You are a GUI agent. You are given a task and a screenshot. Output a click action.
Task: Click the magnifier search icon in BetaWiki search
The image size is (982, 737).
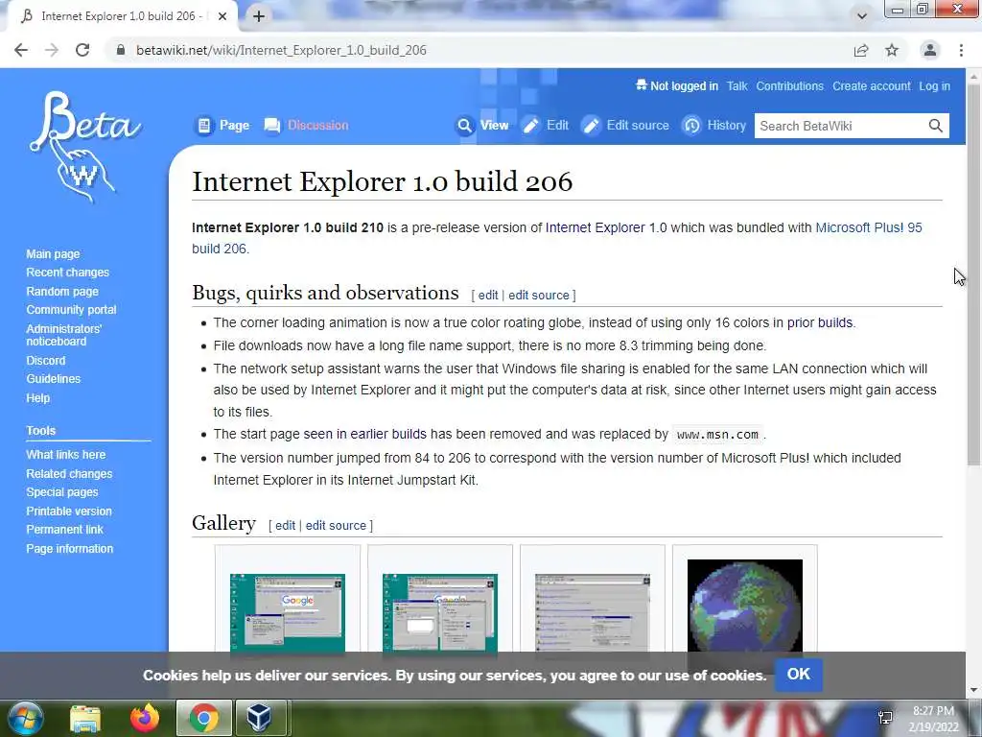coord(935,126)
